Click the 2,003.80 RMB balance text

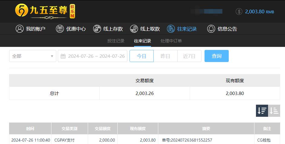point(260,11)
